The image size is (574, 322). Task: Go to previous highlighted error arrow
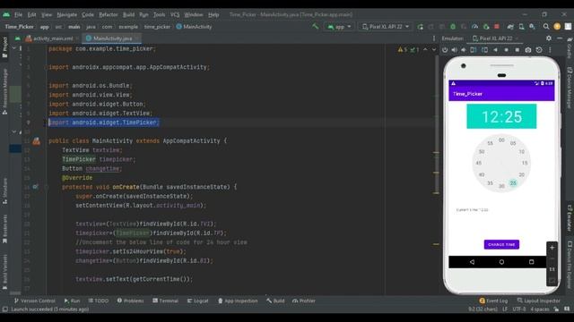425,49
